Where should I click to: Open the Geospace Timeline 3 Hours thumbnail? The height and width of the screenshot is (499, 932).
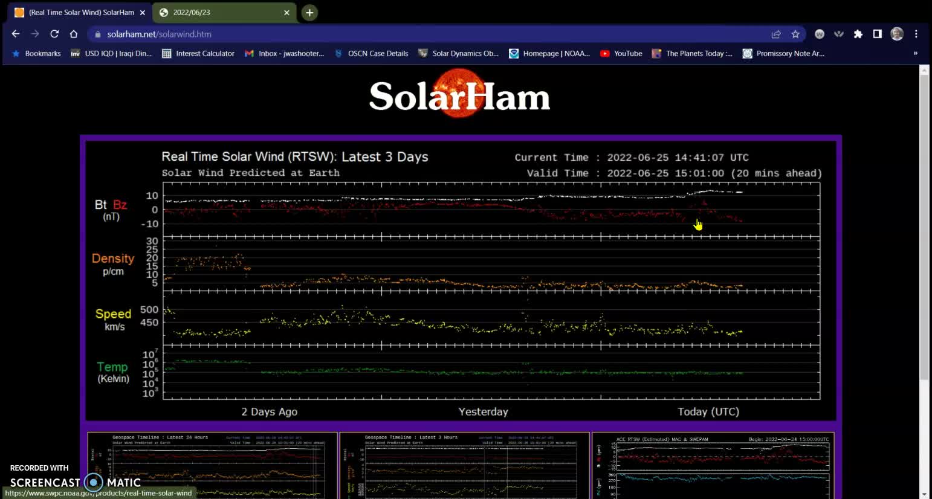pyautogui.click(x=464, y=465)
